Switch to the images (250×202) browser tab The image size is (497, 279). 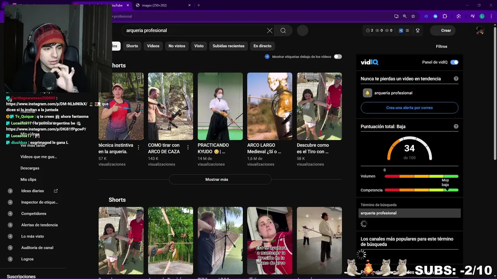point(163,5)
